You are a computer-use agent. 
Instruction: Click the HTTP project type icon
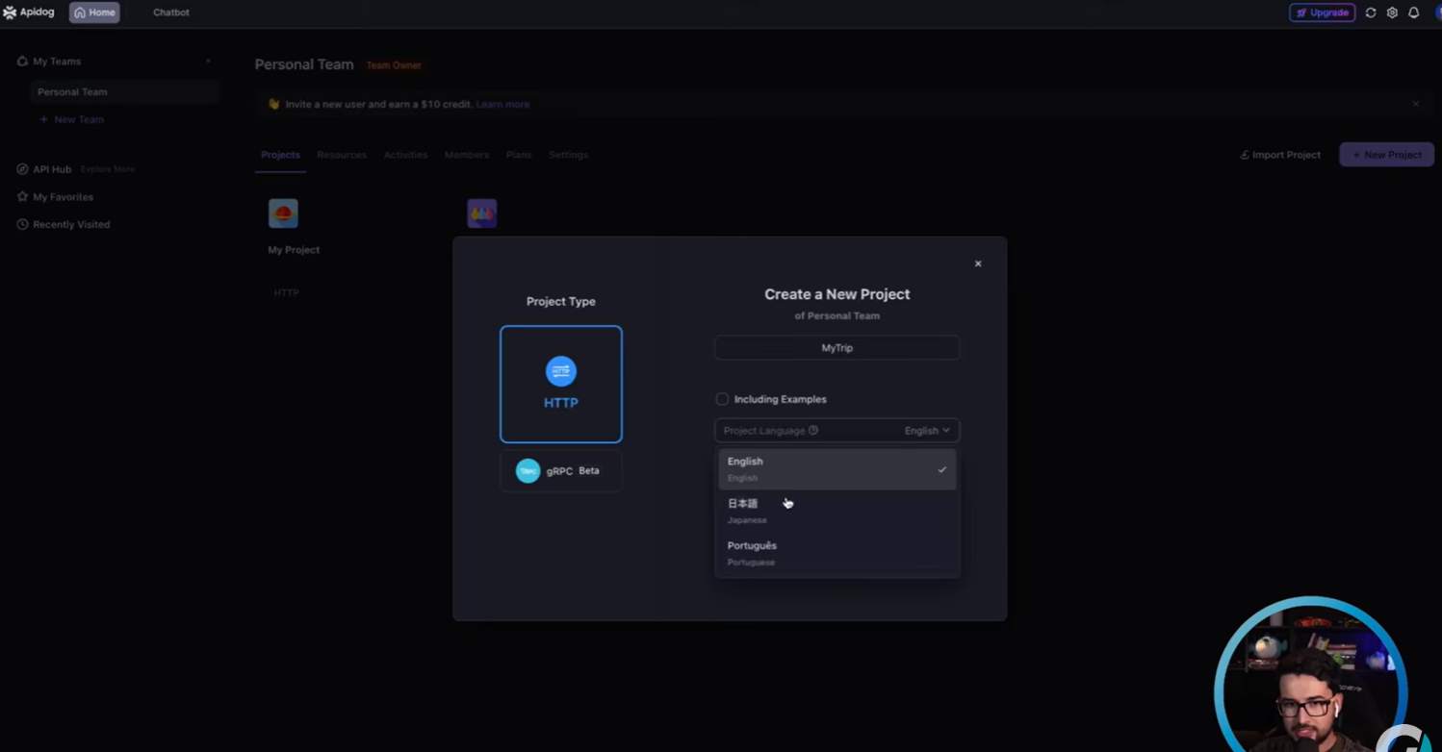[x=560, y=372]
